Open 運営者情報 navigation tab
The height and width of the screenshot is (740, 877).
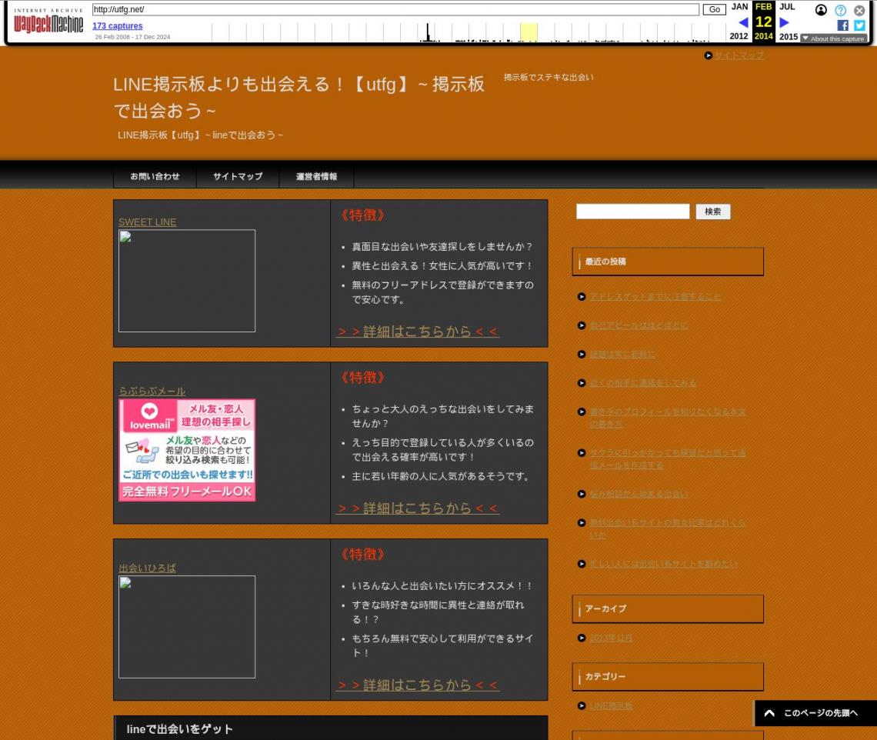(x=317, y=176)
